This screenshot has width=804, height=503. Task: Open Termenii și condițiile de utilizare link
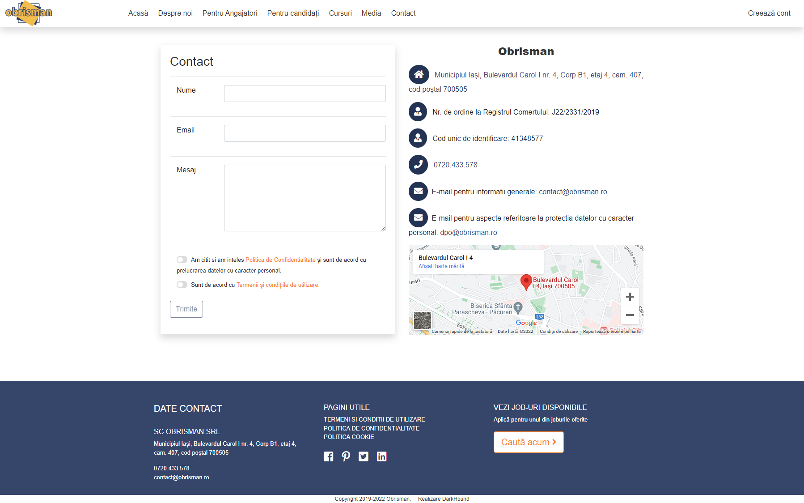coord(277,285)
